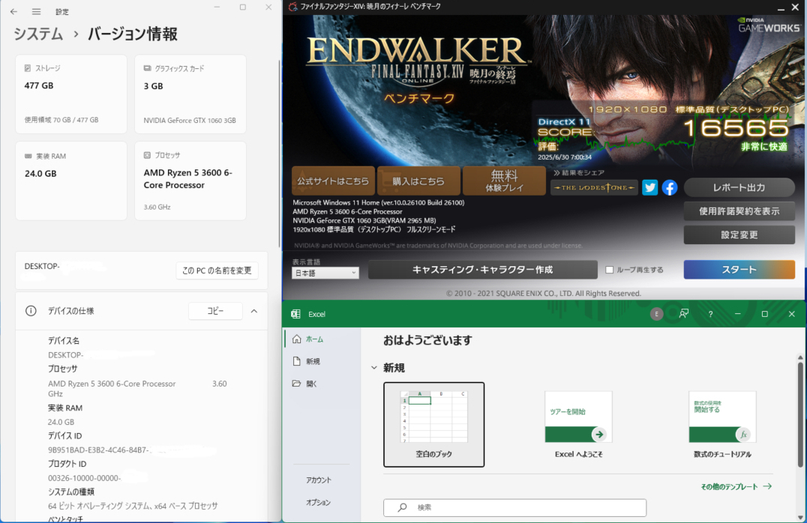Screen dimensions: 807x523
Task: Open the account avatar E in Excel
Action: pos(656,314)
